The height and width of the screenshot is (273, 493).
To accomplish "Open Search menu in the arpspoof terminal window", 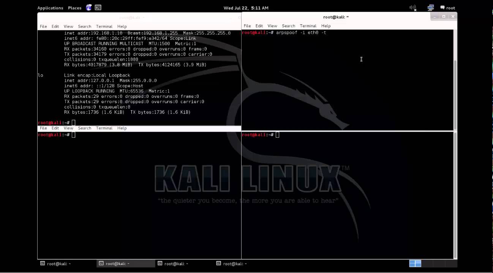I will tap(288, 26).
